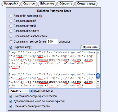
Task: Click the Dollchan Extension Tools title
Action: coord(54,11)
